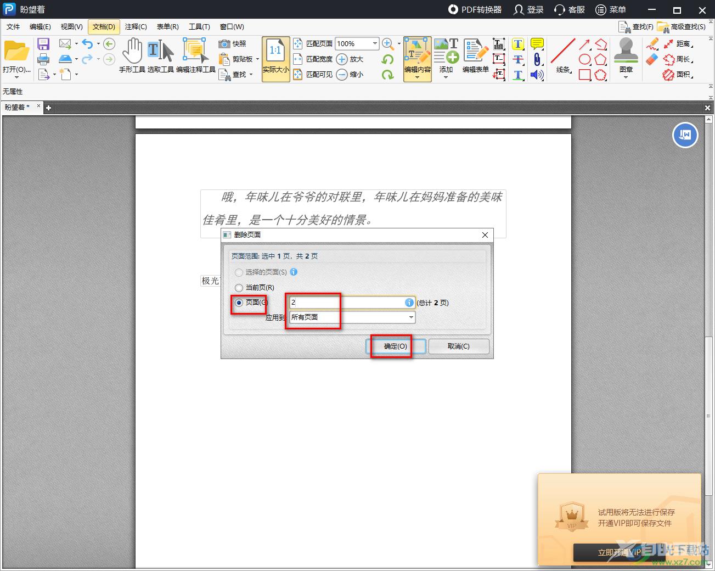Click the eraser tool icon

pos(652,59)
